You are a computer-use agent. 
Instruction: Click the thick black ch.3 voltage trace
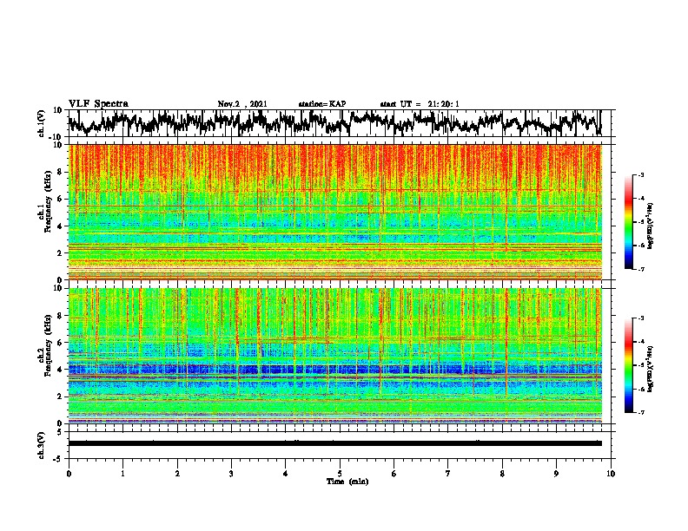coord(334,443)
